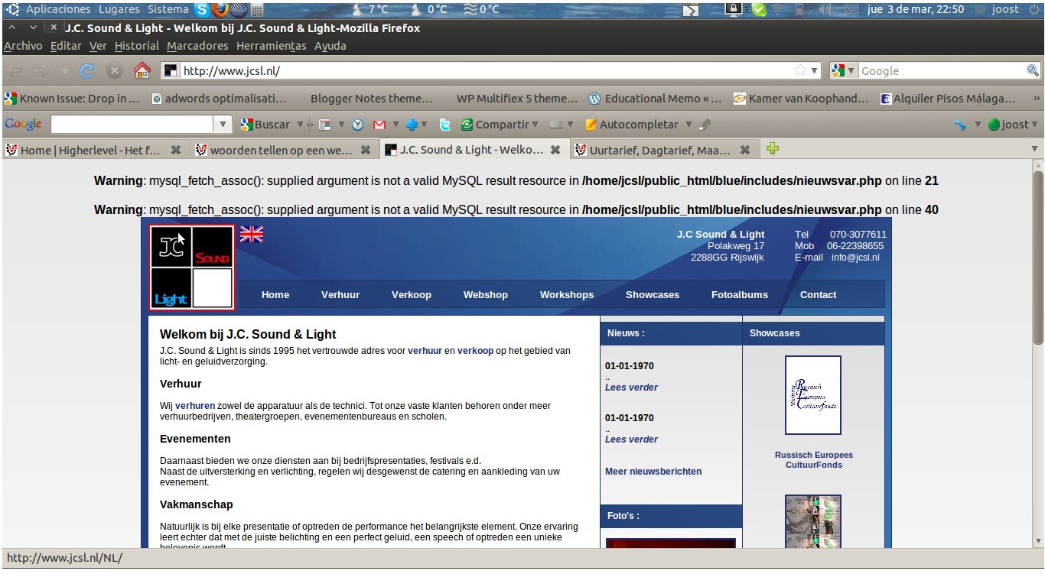Click the Russisch Europees CultuurFonds thumbnail

(x=812, y=395)
